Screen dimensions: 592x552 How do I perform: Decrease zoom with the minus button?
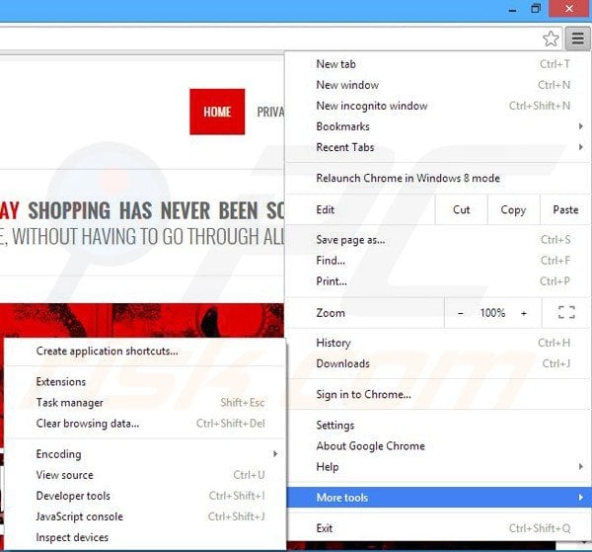click(460, 313)
